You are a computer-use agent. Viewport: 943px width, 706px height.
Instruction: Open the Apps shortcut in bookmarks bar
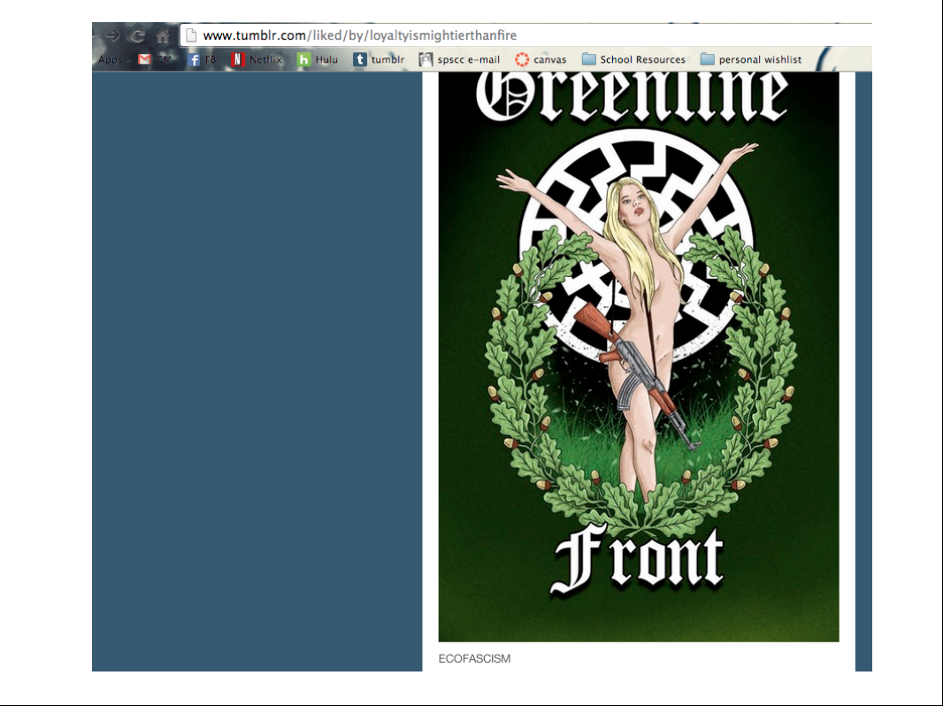click(111, 59)
